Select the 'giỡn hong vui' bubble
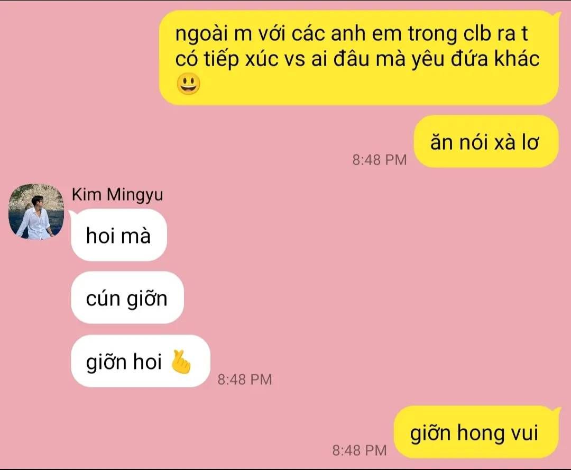Viewport: 571px width, 470px height. coord(476,432)
